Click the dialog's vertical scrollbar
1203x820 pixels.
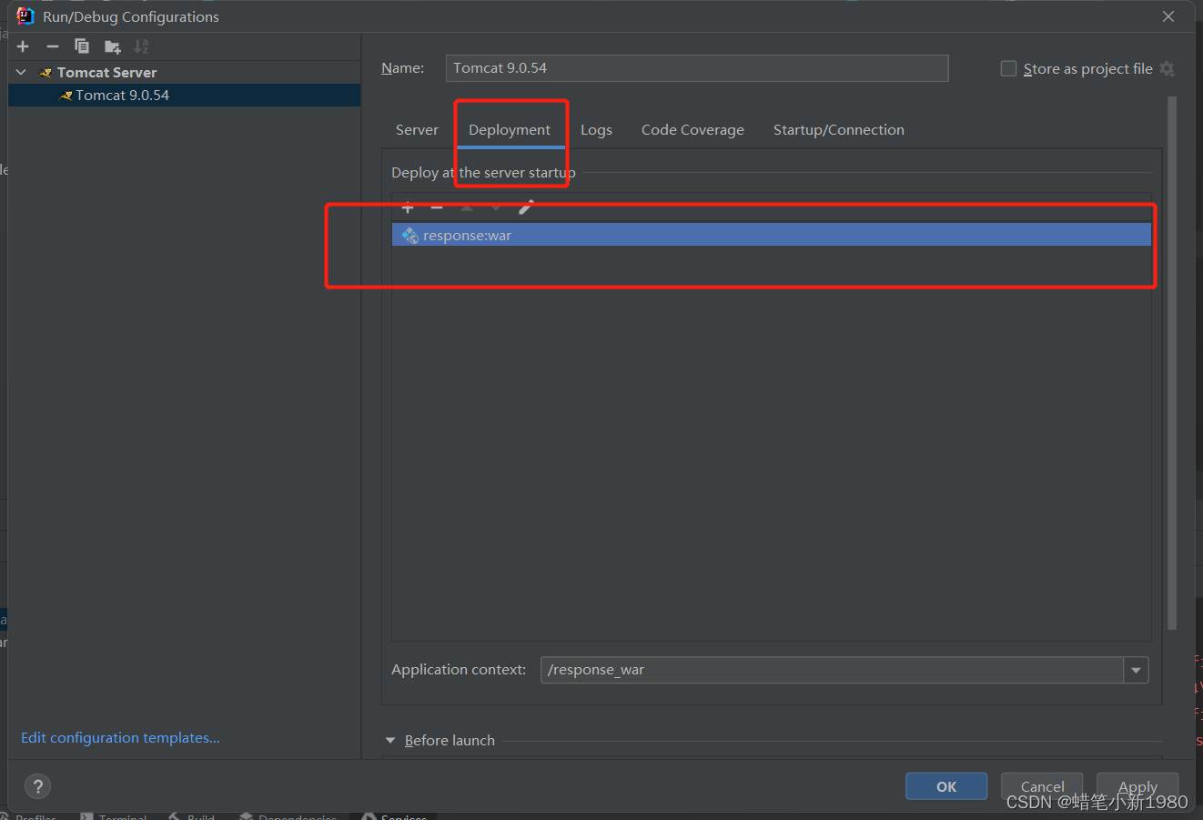point(1172,364)
